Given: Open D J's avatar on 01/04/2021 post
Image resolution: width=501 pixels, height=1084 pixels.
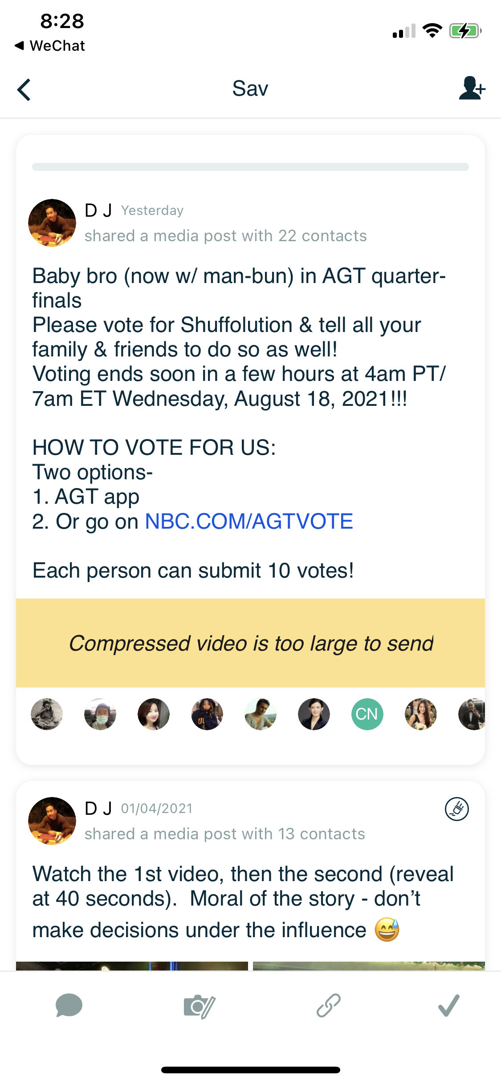Looking at the screenshot, I should coord(52,821).
